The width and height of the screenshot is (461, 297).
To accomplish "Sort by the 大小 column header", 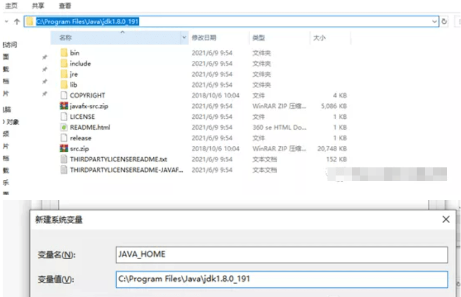I will [319, 38].
